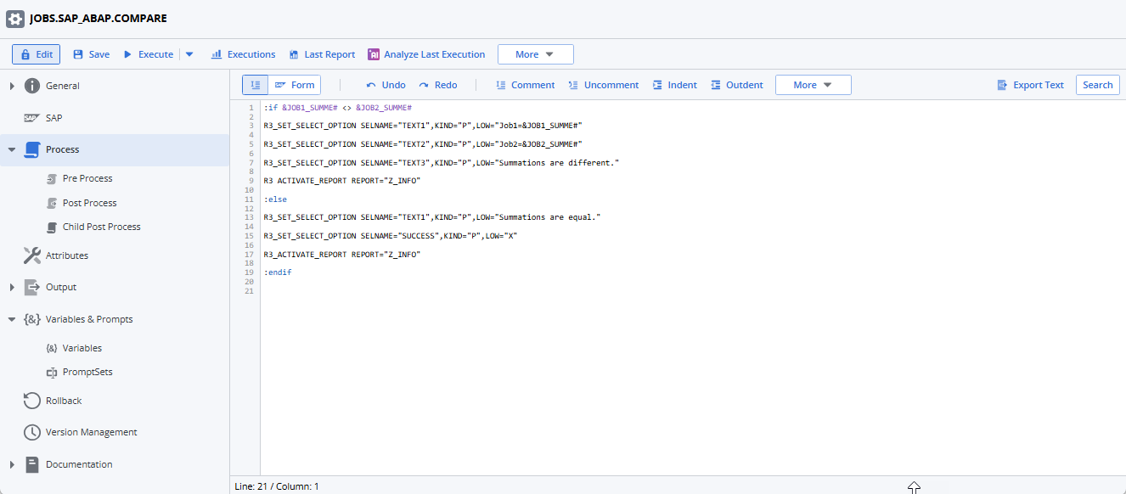
Task: Outdent the current line
Action: [x=735, y=84]
